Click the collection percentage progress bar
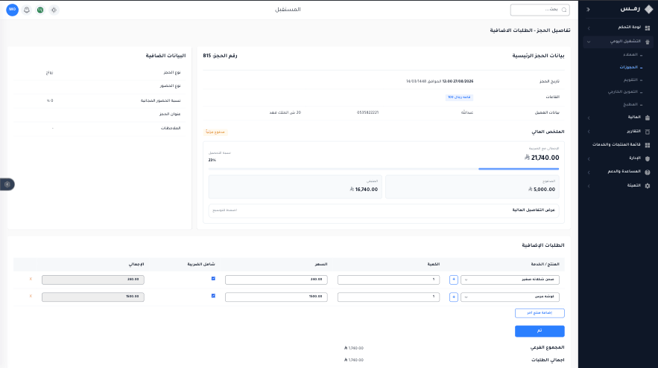 pos(384,169)
